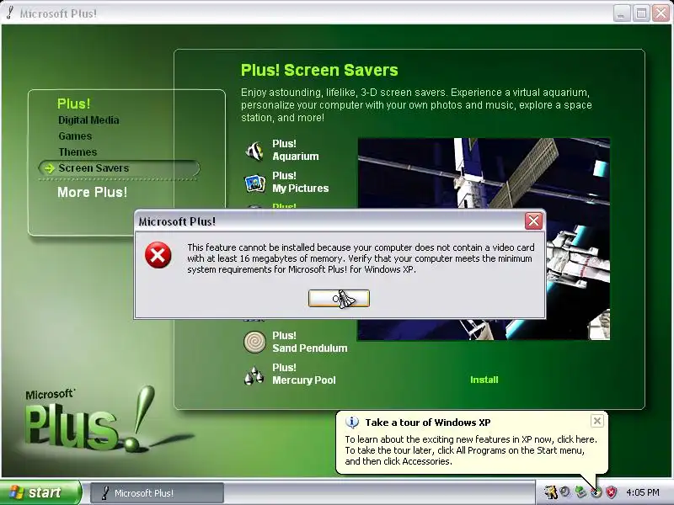The width and height of the screenshot is (674, 505).
Task: Click the Sand Pendulum spiral icon
Action: [254, 342]
